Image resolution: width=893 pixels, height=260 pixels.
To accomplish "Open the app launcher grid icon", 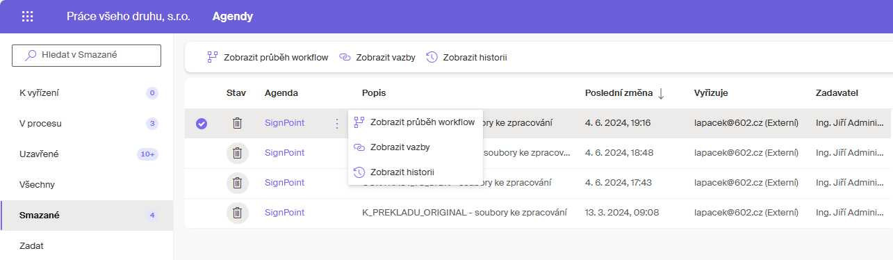I will (28, 17).
